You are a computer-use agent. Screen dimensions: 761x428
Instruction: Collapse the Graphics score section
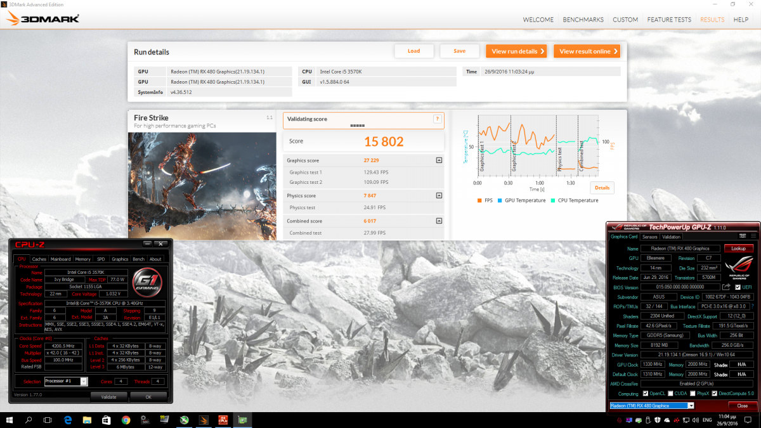(x=439, y=160)
